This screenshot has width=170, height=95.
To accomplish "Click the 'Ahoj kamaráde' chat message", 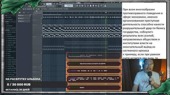I will [x=94, y=71].
